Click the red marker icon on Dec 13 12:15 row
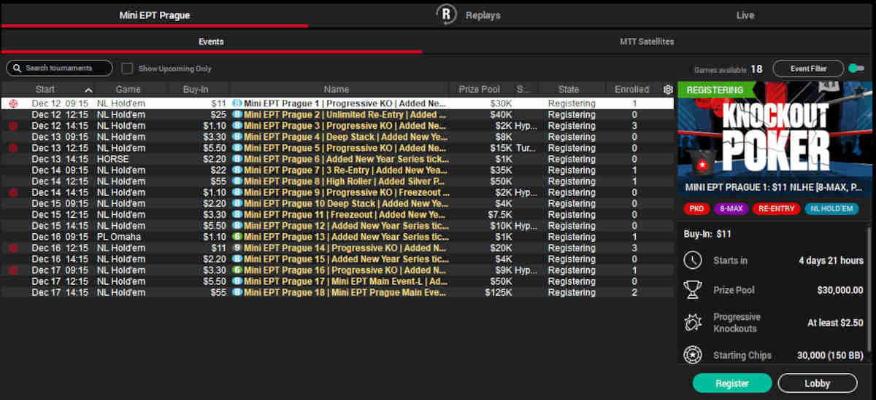The image size is (876, 400). pos(12,148)
